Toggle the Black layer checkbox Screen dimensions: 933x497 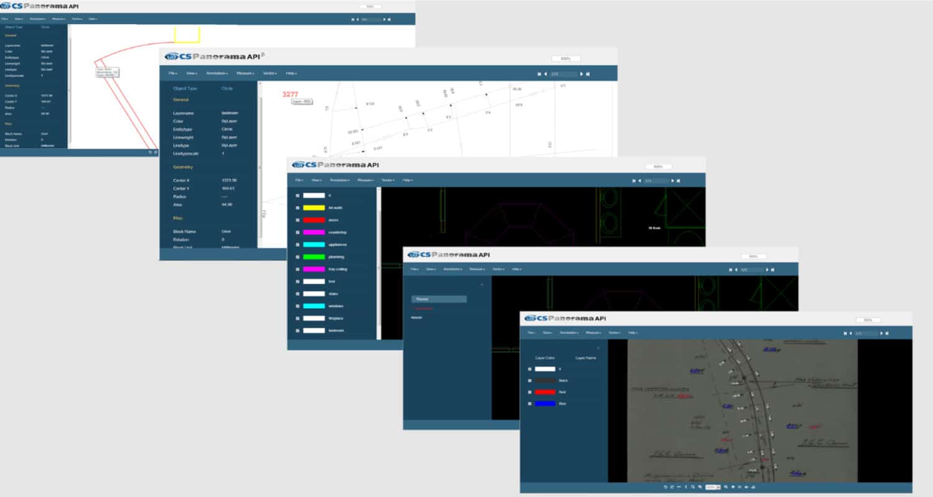point(530,380)
